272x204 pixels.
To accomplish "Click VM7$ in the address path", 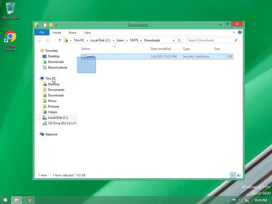I will (x=134, y=40).
